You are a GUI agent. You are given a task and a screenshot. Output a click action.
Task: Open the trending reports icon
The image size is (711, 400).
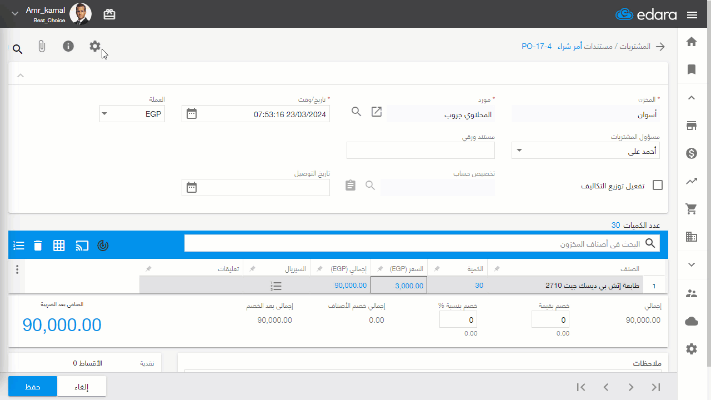(x=692, y=181)
